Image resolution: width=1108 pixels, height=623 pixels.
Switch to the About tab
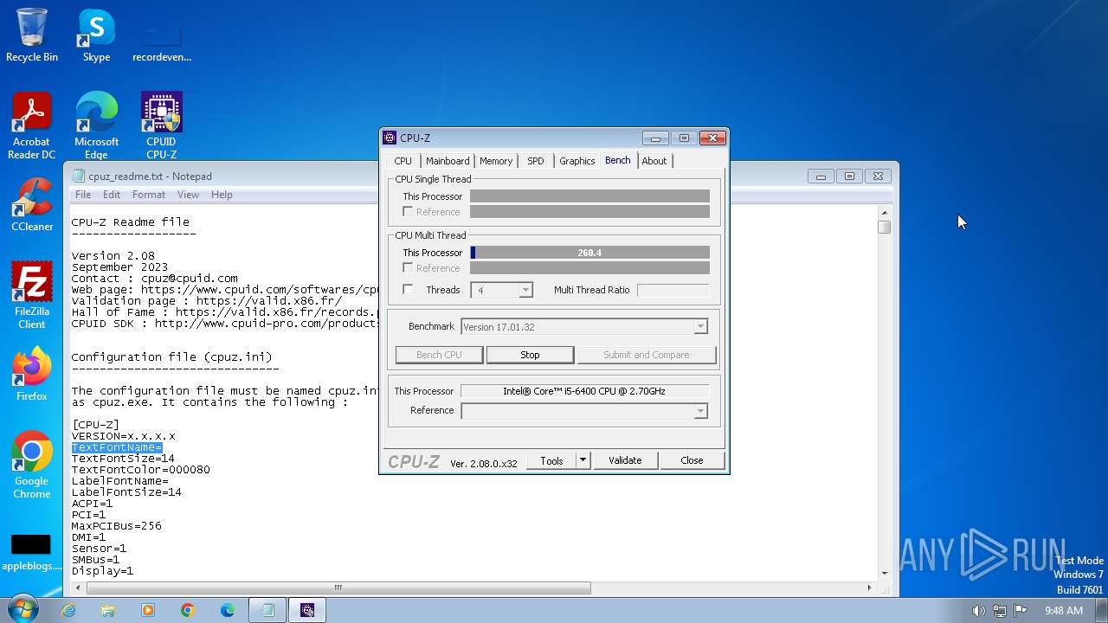654,161
